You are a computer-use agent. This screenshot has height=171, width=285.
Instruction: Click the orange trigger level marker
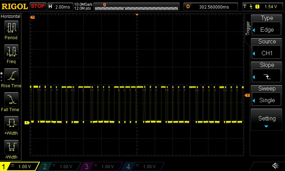[247, 95]
